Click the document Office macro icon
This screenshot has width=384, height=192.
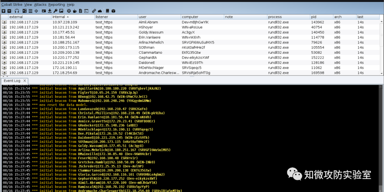pyautogui.click(x=81, y=11)
